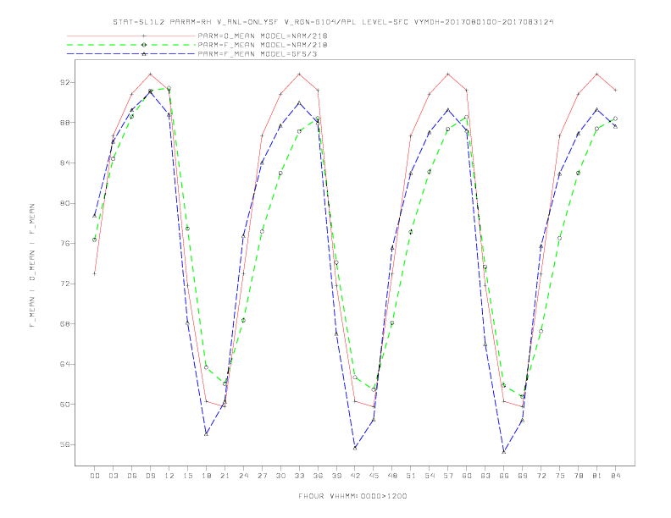Click the green circle marker at hour 18
The image size is (671, 518).
(x=206, y=367)
